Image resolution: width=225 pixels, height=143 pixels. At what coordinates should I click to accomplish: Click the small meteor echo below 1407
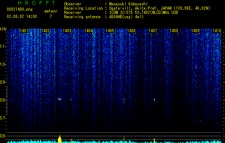tap(154, 99)
